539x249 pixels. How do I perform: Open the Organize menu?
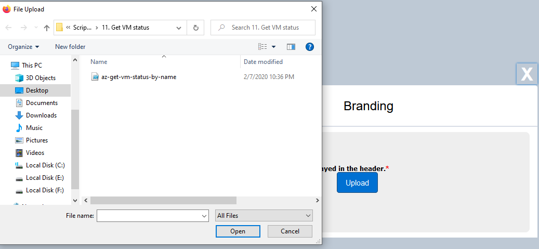[x=23, y=47]
